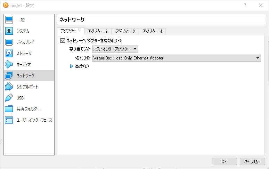Screen dimensions: 269x169
Task: Choose the ストレージ disk icon
Action: pos(9,53)
